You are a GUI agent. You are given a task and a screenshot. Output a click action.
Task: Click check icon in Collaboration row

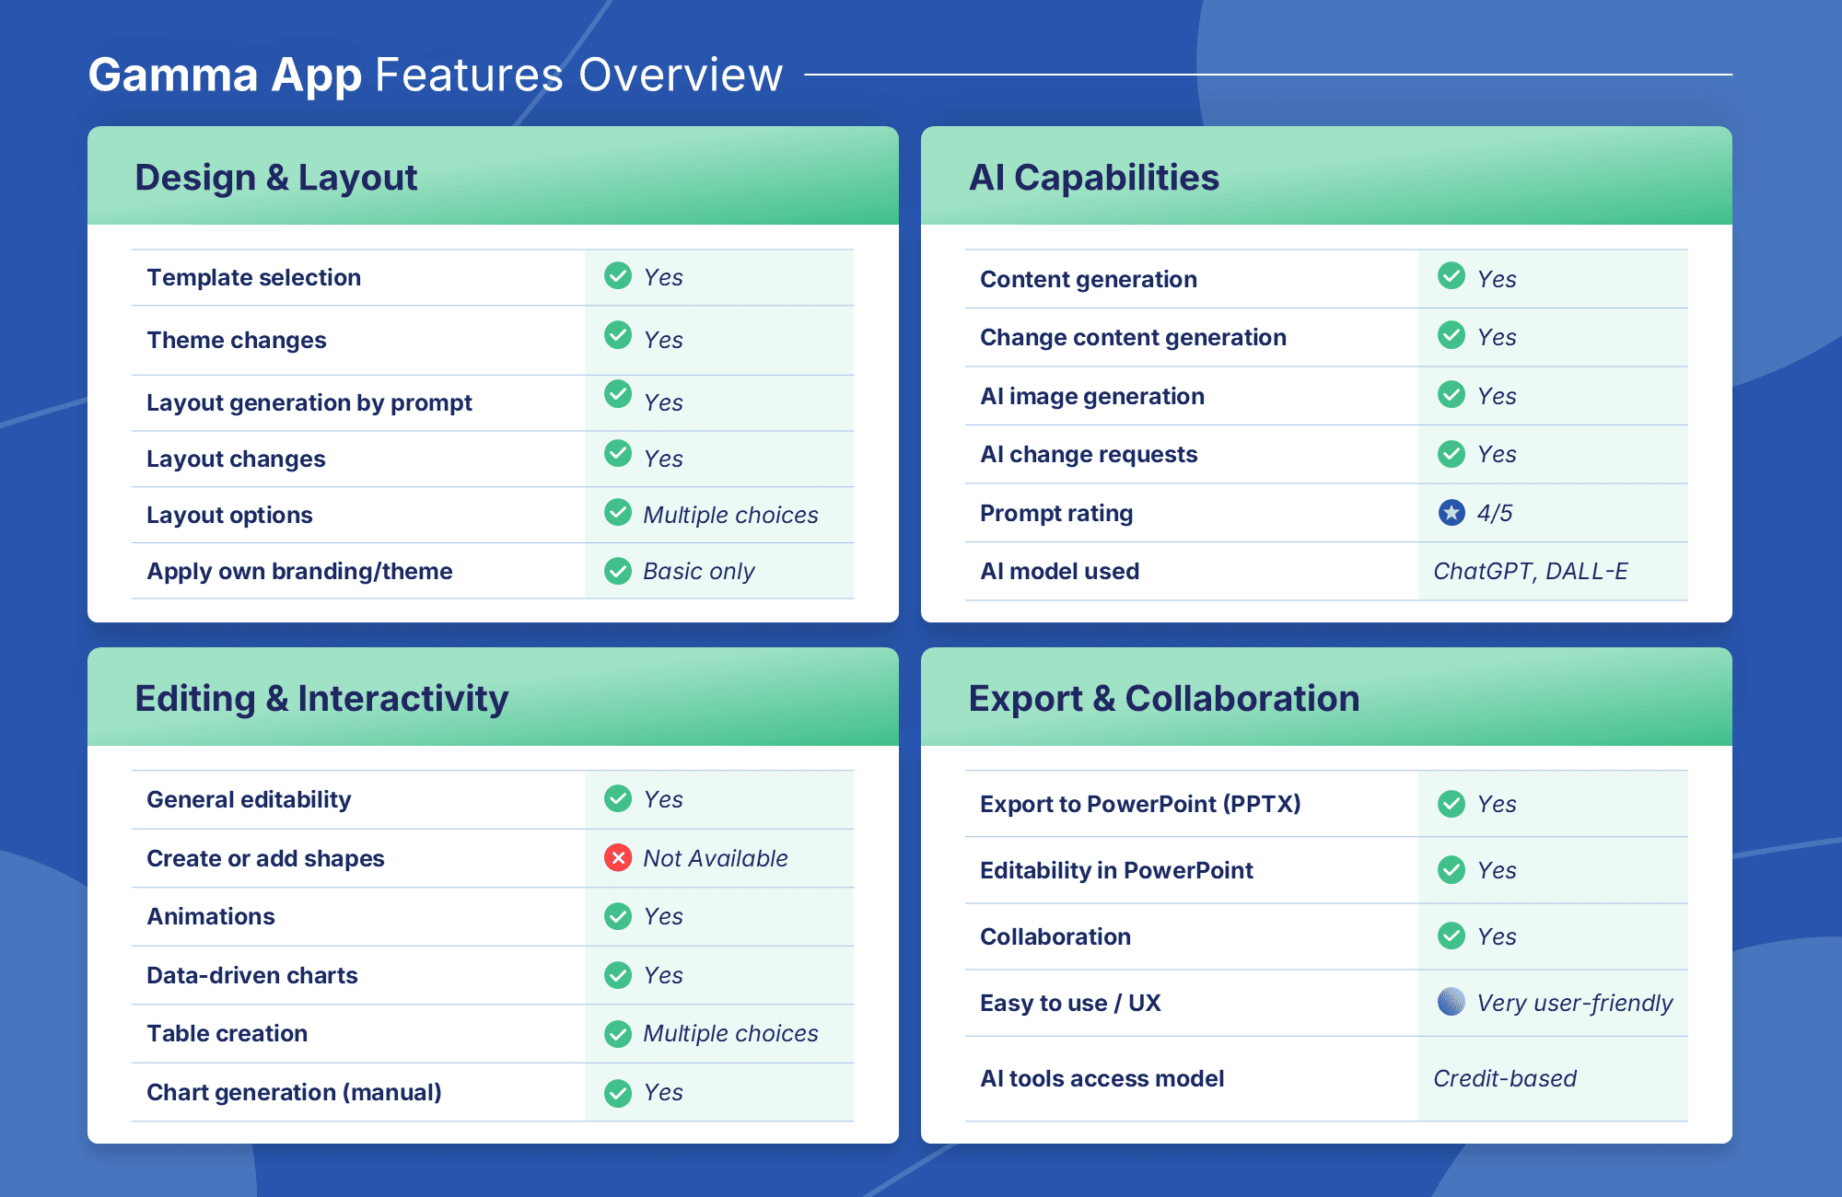[x=1451, y=936]
